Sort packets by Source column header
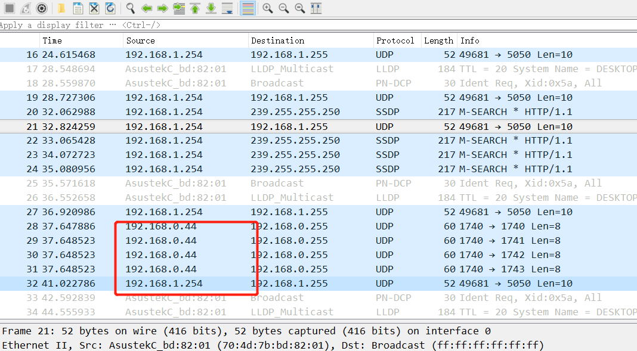The height and width of the screenshot is (351, 637). click(185, 41)
